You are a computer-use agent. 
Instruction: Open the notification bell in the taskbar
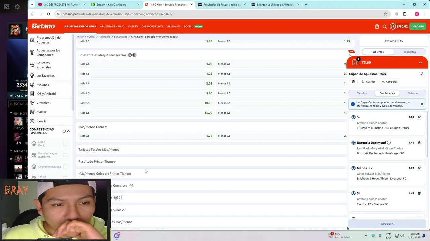click(424, 236)
